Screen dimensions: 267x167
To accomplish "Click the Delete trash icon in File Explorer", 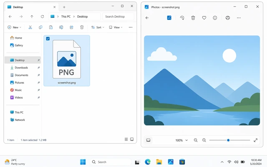I will pyautogui.click(x=82, y=27).
